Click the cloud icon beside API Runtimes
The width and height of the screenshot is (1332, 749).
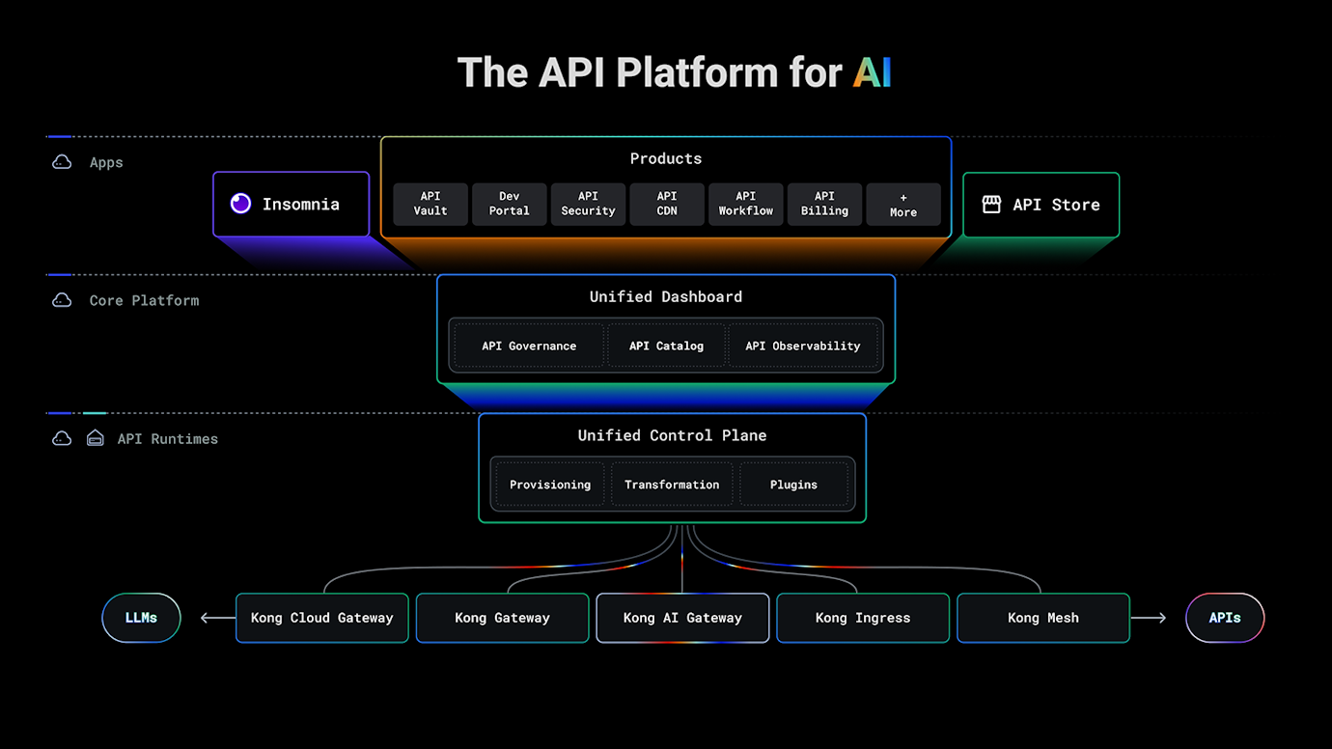click(61, 437)
